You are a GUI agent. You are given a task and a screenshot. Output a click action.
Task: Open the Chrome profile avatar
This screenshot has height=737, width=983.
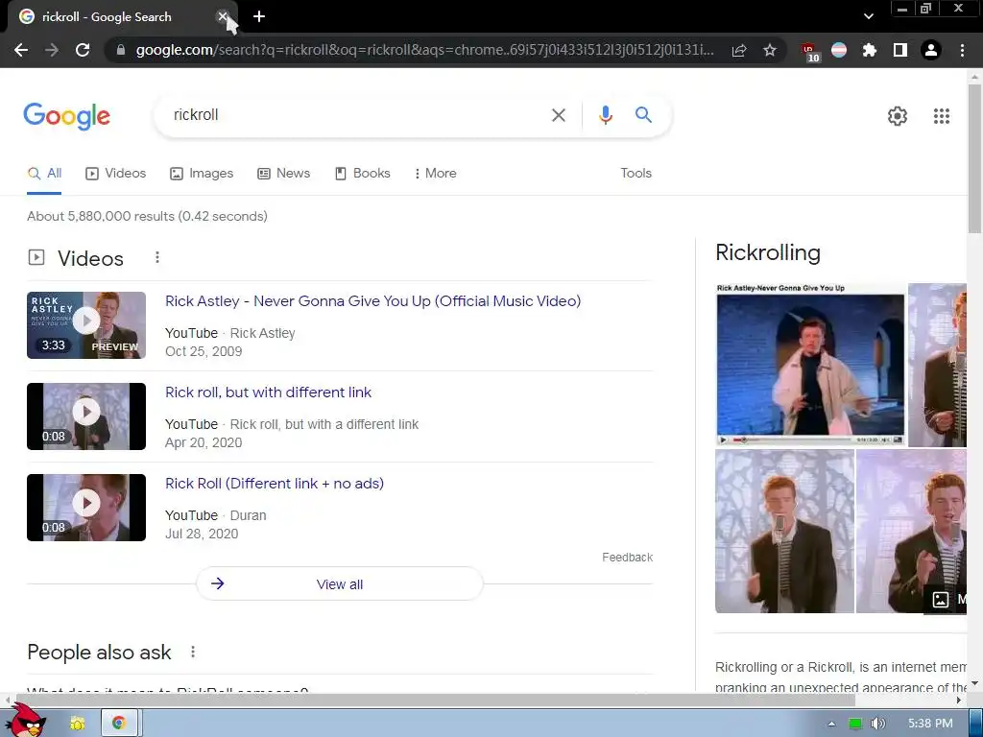pos(931,50)
